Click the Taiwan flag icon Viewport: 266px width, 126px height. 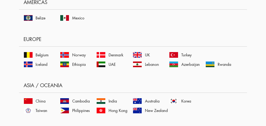click(x=28, y=111)
